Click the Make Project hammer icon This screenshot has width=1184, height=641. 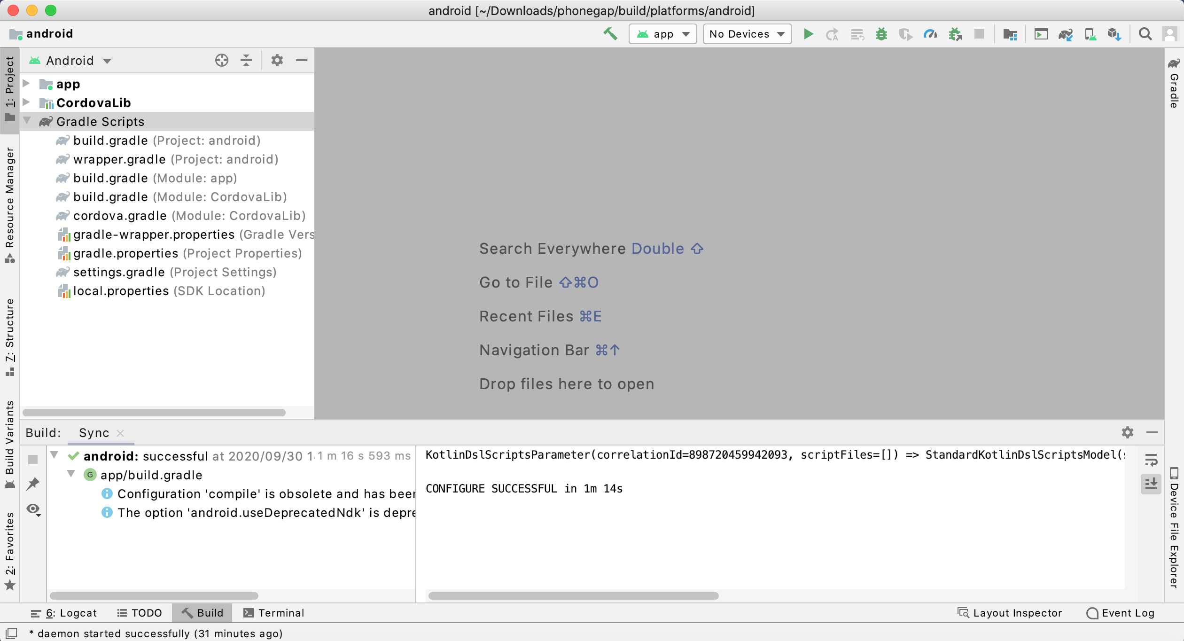(610, 34)
